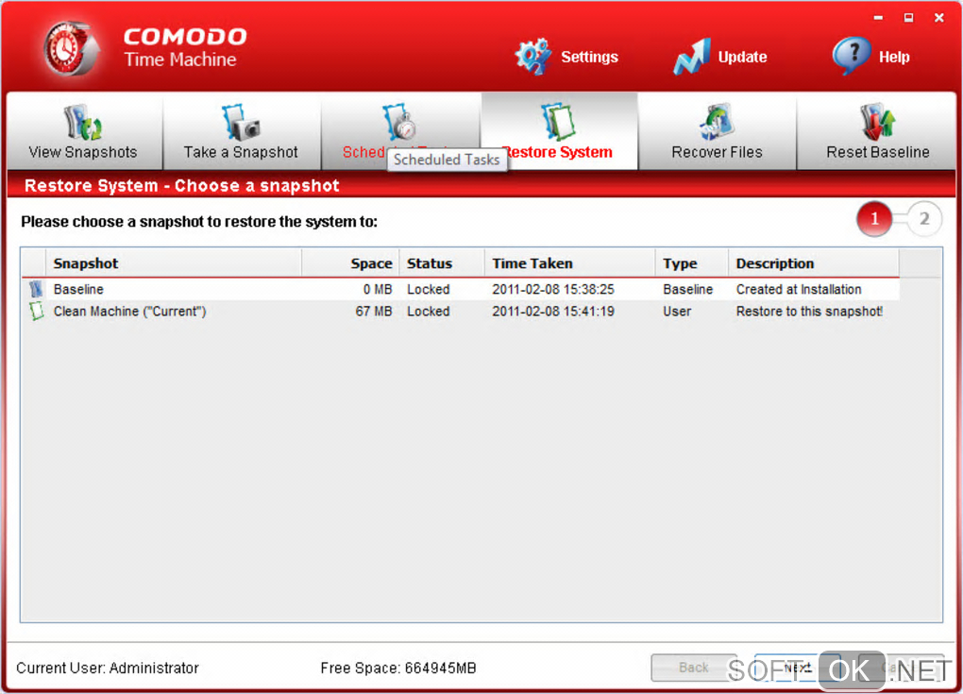Screen dimensions: 963x694
Task: Select the Recover Files icon
Action: point(717,122)
